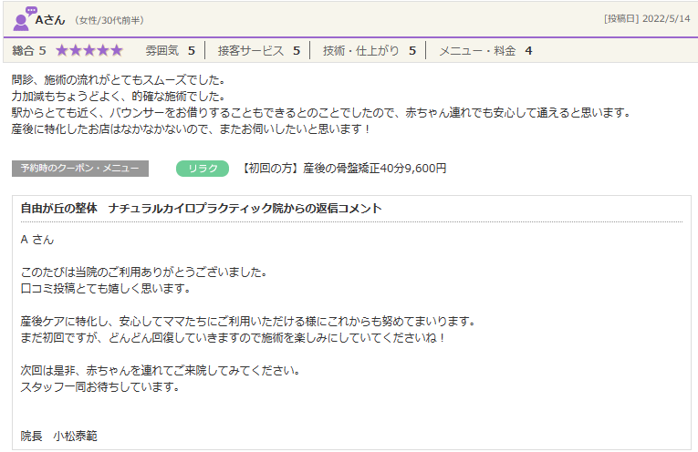Click the 雰囲気 5 rating item
Screen dimensions: 698x452
pyautogui.click(x=170, y=51)
